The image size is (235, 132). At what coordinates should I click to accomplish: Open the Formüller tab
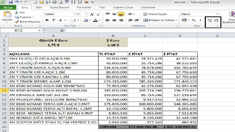pos(84,7)
